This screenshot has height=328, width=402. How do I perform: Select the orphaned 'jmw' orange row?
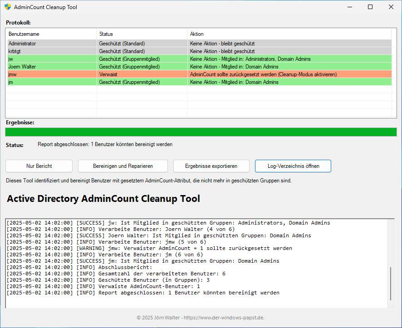(x=13, y=74)
